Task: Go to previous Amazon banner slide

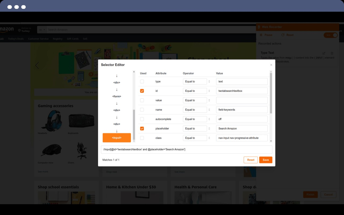Action: [x=37, y=65]
